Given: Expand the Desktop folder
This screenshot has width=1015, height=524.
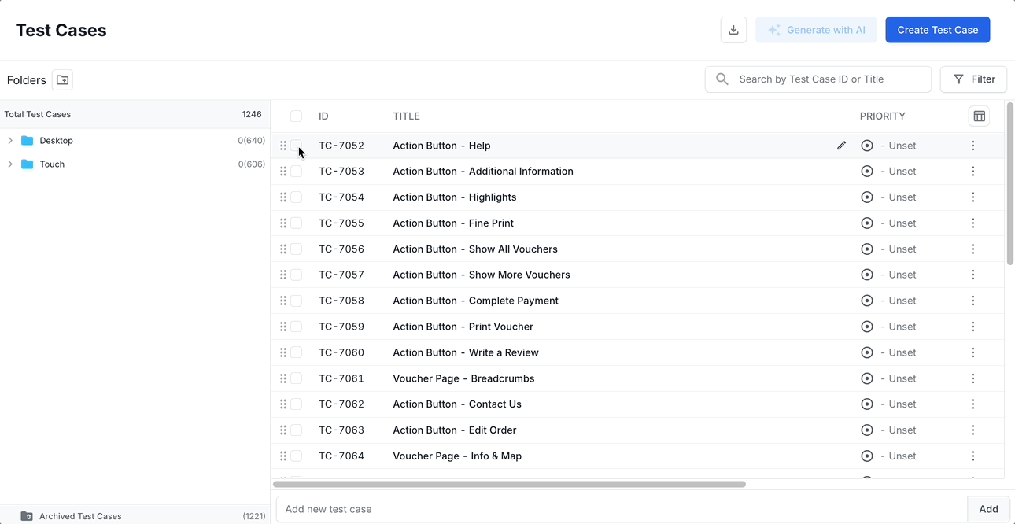Looking at the screenshot, I should point(10,141).
